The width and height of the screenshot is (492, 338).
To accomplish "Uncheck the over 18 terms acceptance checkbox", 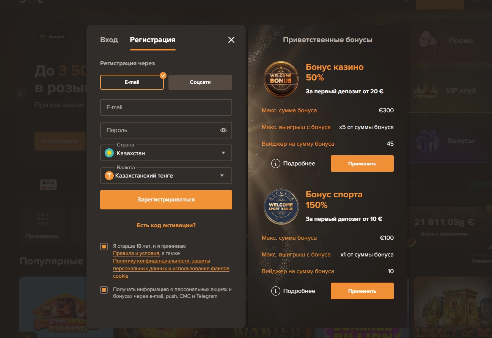I will pos(104,247).
